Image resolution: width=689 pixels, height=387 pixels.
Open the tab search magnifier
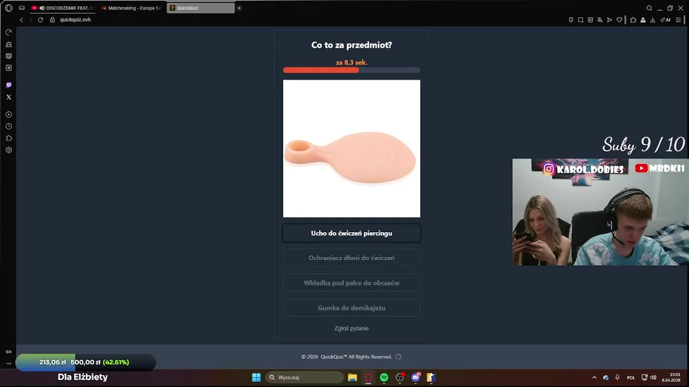[649, 8]
